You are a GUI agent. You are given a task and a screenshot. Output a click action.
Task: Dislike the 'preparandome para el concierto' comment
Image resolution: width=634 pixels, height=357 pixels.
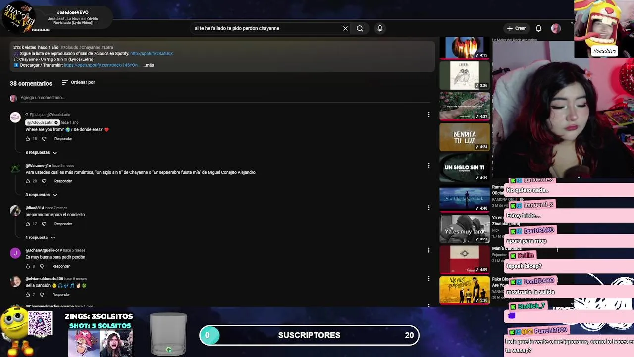44,224
